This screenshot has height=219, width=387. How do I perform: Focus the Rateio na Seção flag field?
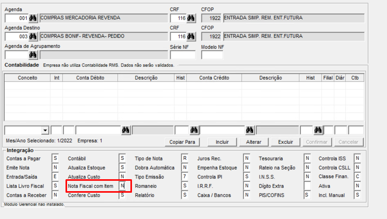click(307, 168)
